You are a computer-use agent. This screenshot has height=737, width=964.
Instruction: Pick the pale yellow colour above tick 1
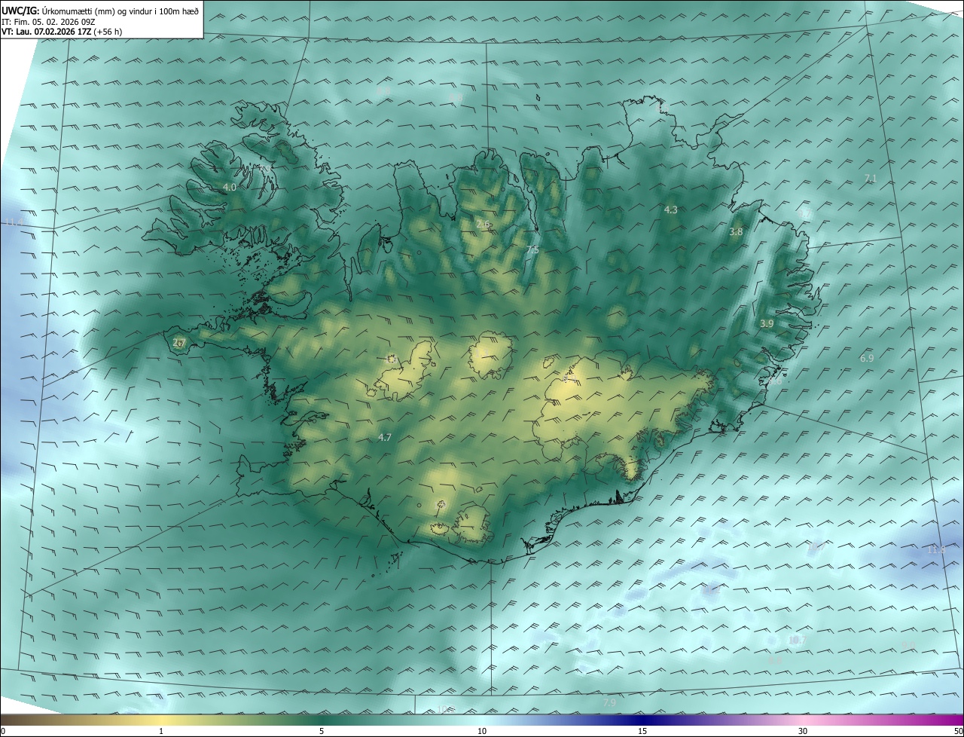pyautogui.click(x=161, y=720)
